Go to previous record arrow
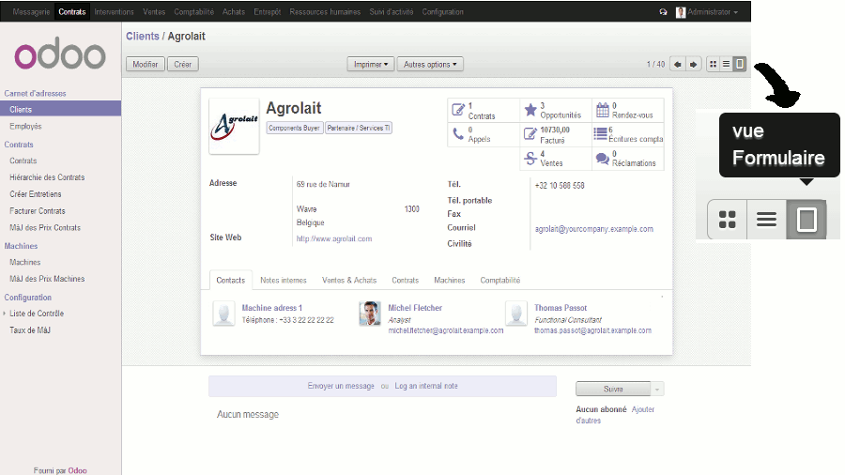This screenshot has width=845, height=475. point(677,64)
